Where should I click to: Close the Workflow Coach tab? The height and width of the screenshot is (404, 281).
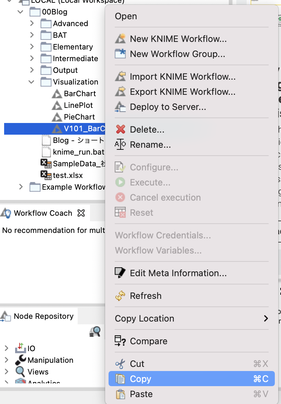coord(81,213)
